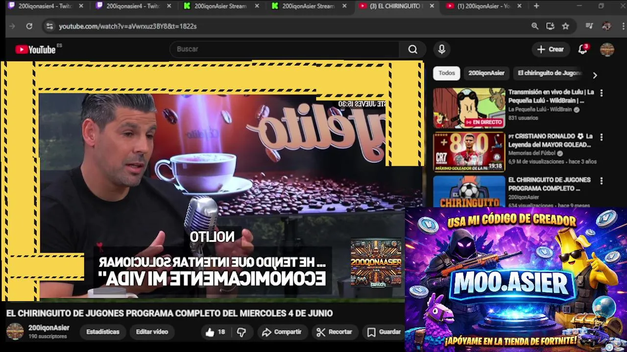The width and height of the screenshot is (627, 352).
Task: Open Transmisión en vivo de Lulu title
Action: 551,96
